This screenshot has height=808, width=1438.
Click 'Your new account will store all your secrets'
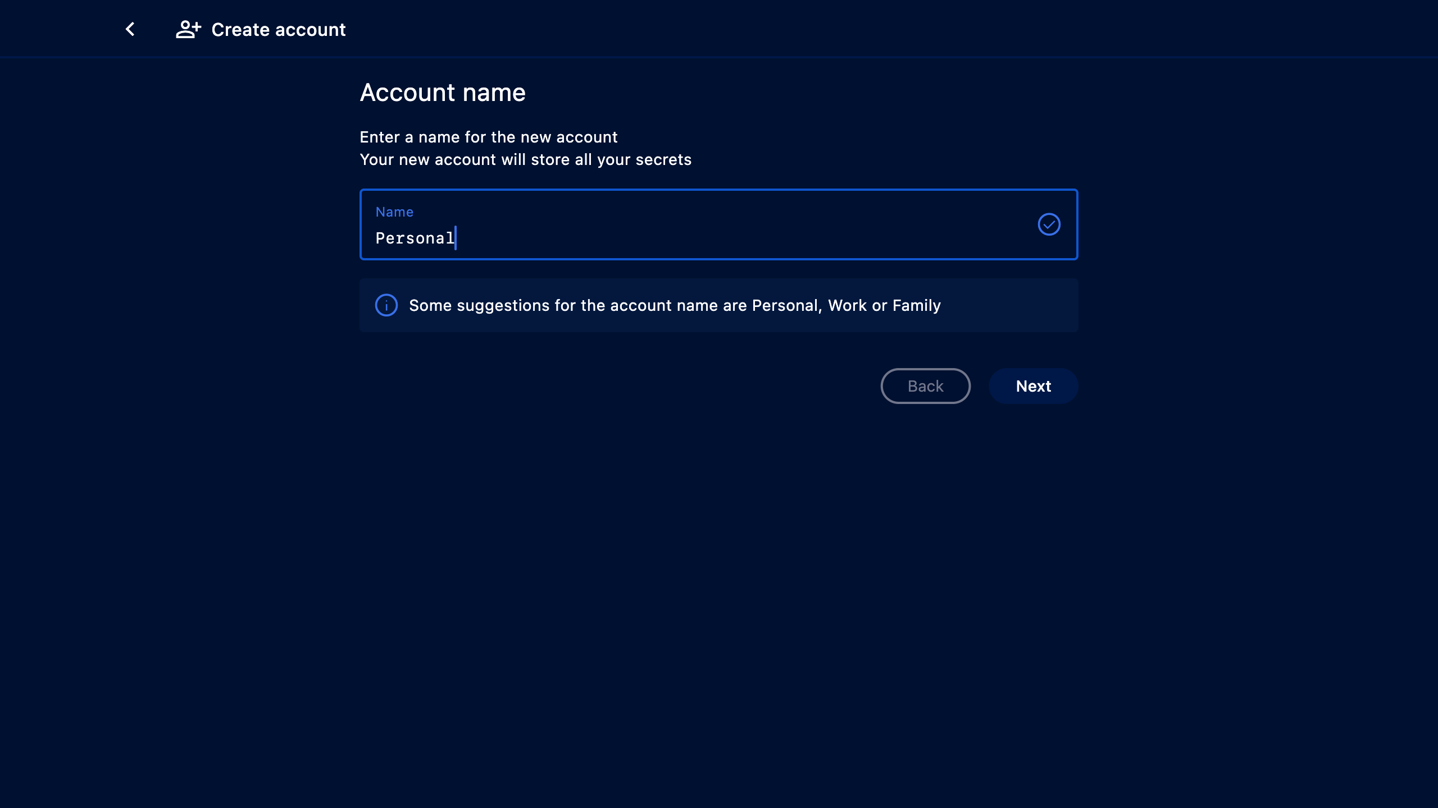[525, 160]
